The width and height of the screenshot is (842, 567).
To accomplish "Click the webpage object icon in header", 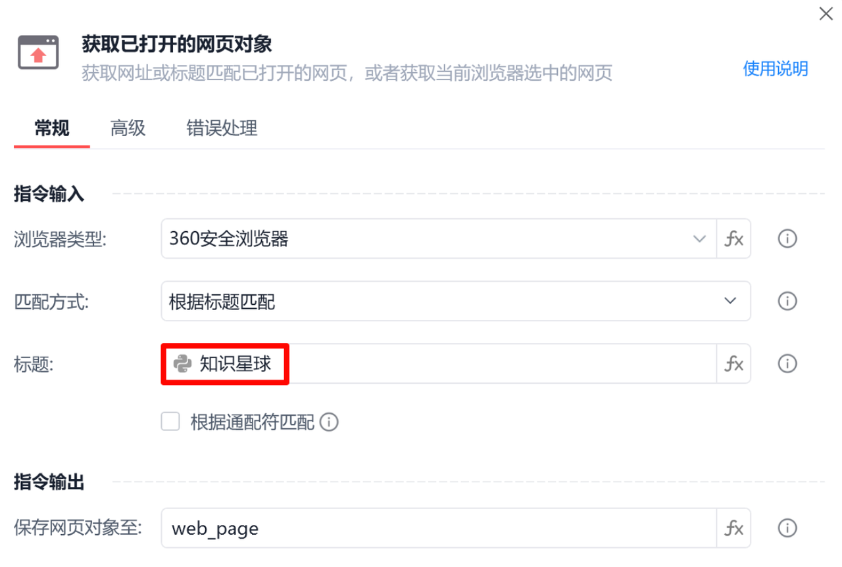I will point(38,53).
